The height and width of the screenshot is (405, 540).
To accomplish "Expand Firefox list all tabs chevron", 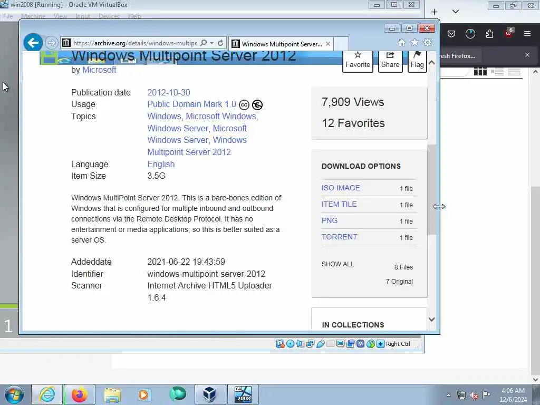I will (455, 12).
